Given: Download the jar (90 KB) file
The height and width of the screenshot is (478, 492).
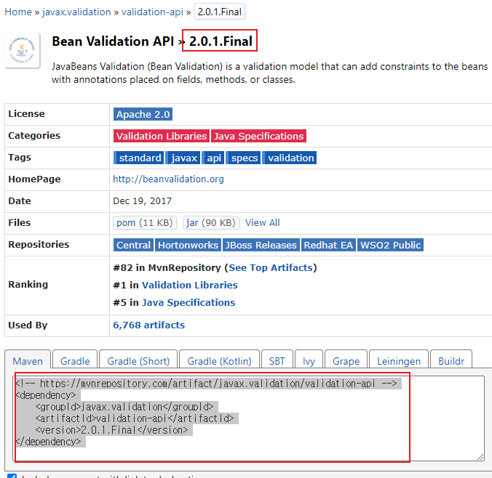Looking at the screenshot, I should click(x=211, y=223).
